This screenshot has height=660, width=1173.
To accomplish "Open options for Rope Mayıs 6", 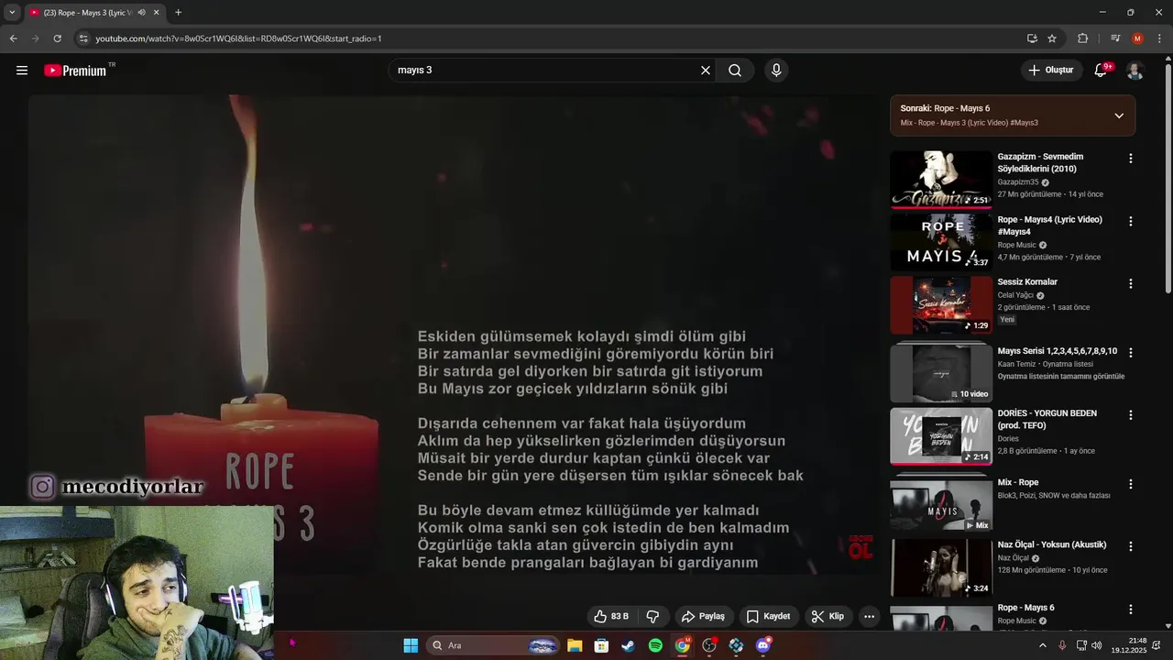I will [x=1130, y=609].
